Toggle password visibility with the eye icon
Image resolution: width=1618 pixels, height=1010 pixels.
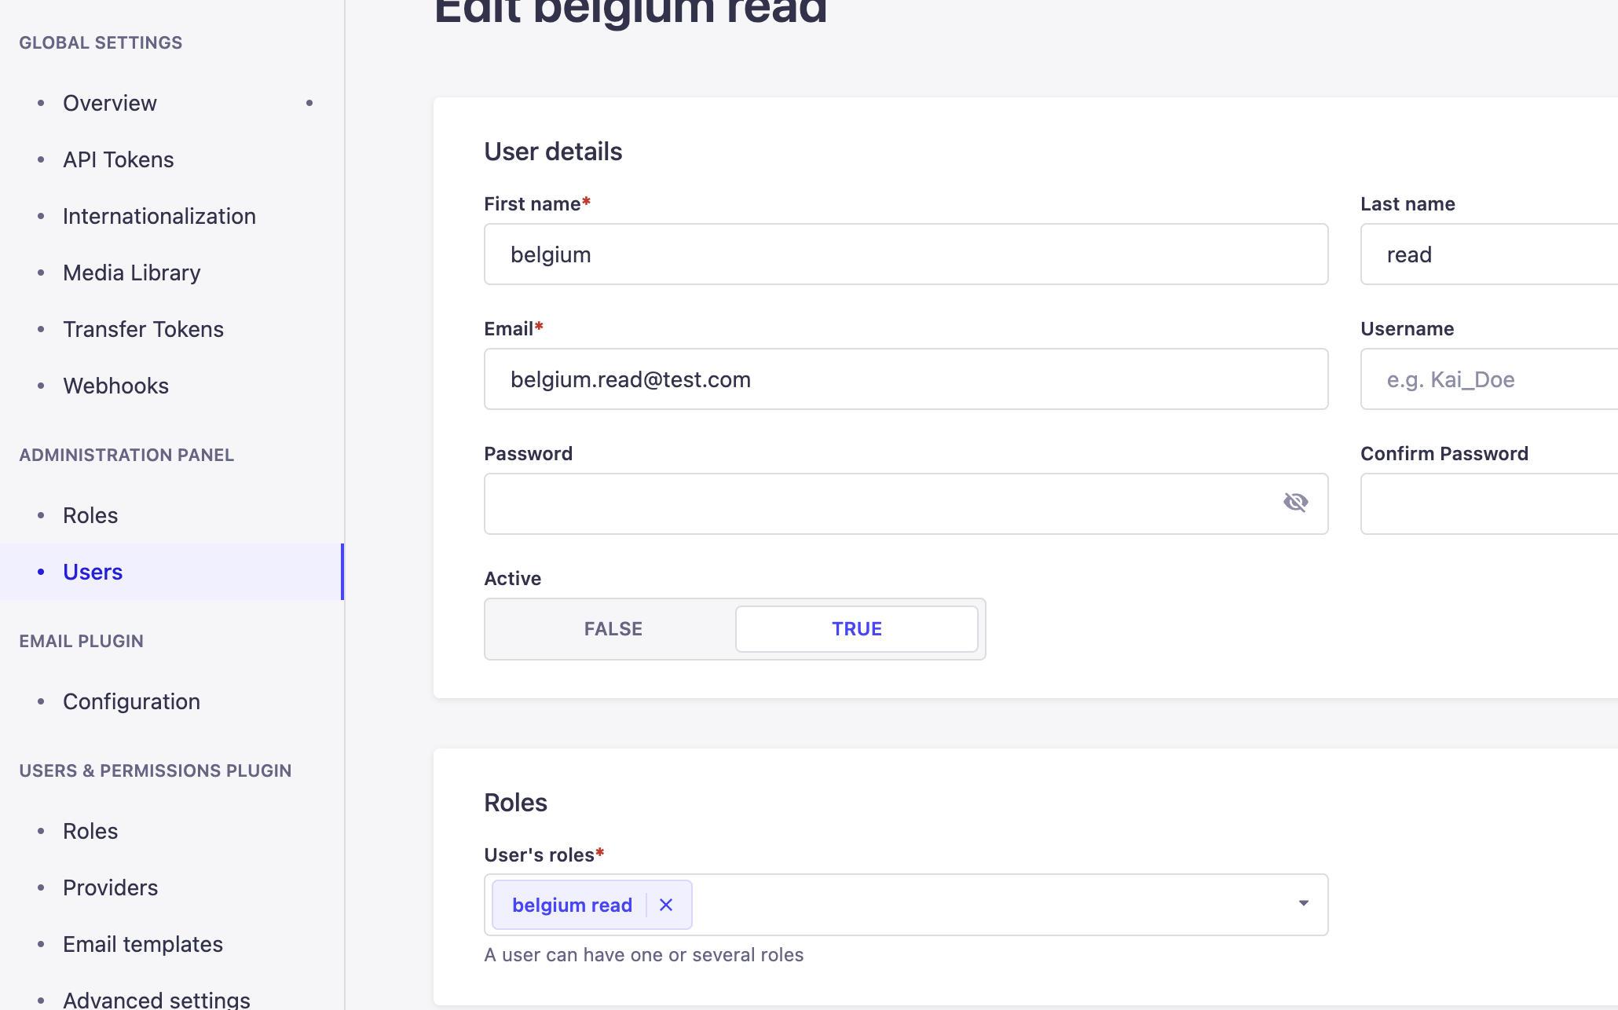pos(1295,502)
